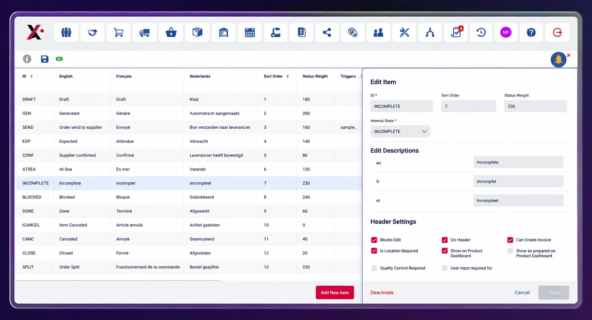Uncheck the Can Create Invoice checkbox

pyautogui.click(x=510, y=240)
